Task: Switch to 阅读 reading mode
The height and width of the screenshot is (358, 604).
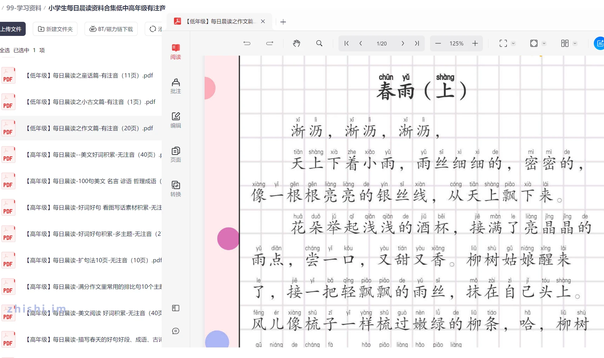Action: (176, 52)
